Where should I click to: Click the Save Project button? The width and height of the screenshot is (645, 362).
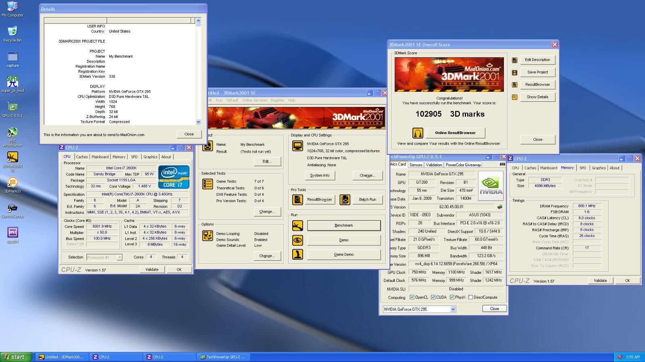pos(537,72)
